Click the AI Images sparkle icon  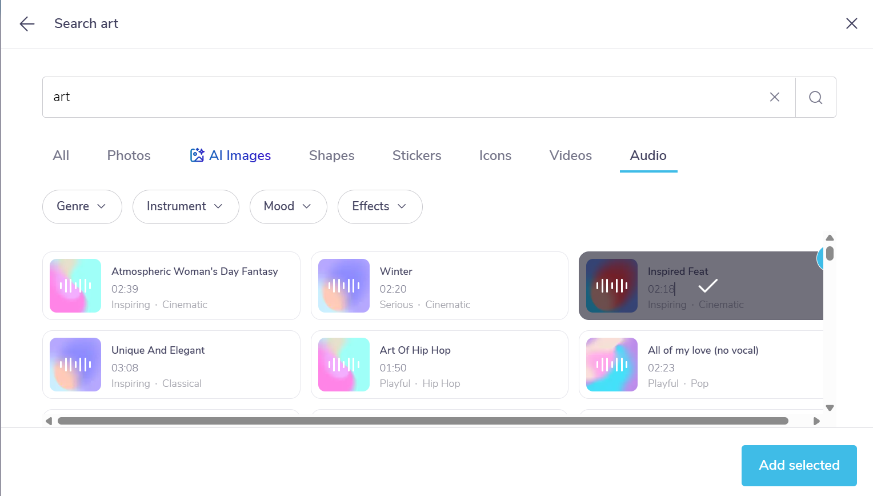pos(197,154)
